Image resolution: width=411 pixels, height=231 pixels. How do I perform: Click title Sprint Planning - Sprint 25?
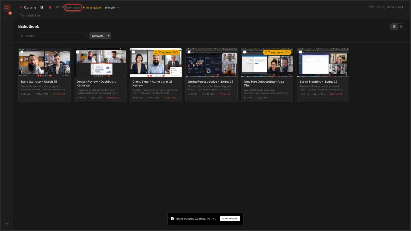point(319,82)
